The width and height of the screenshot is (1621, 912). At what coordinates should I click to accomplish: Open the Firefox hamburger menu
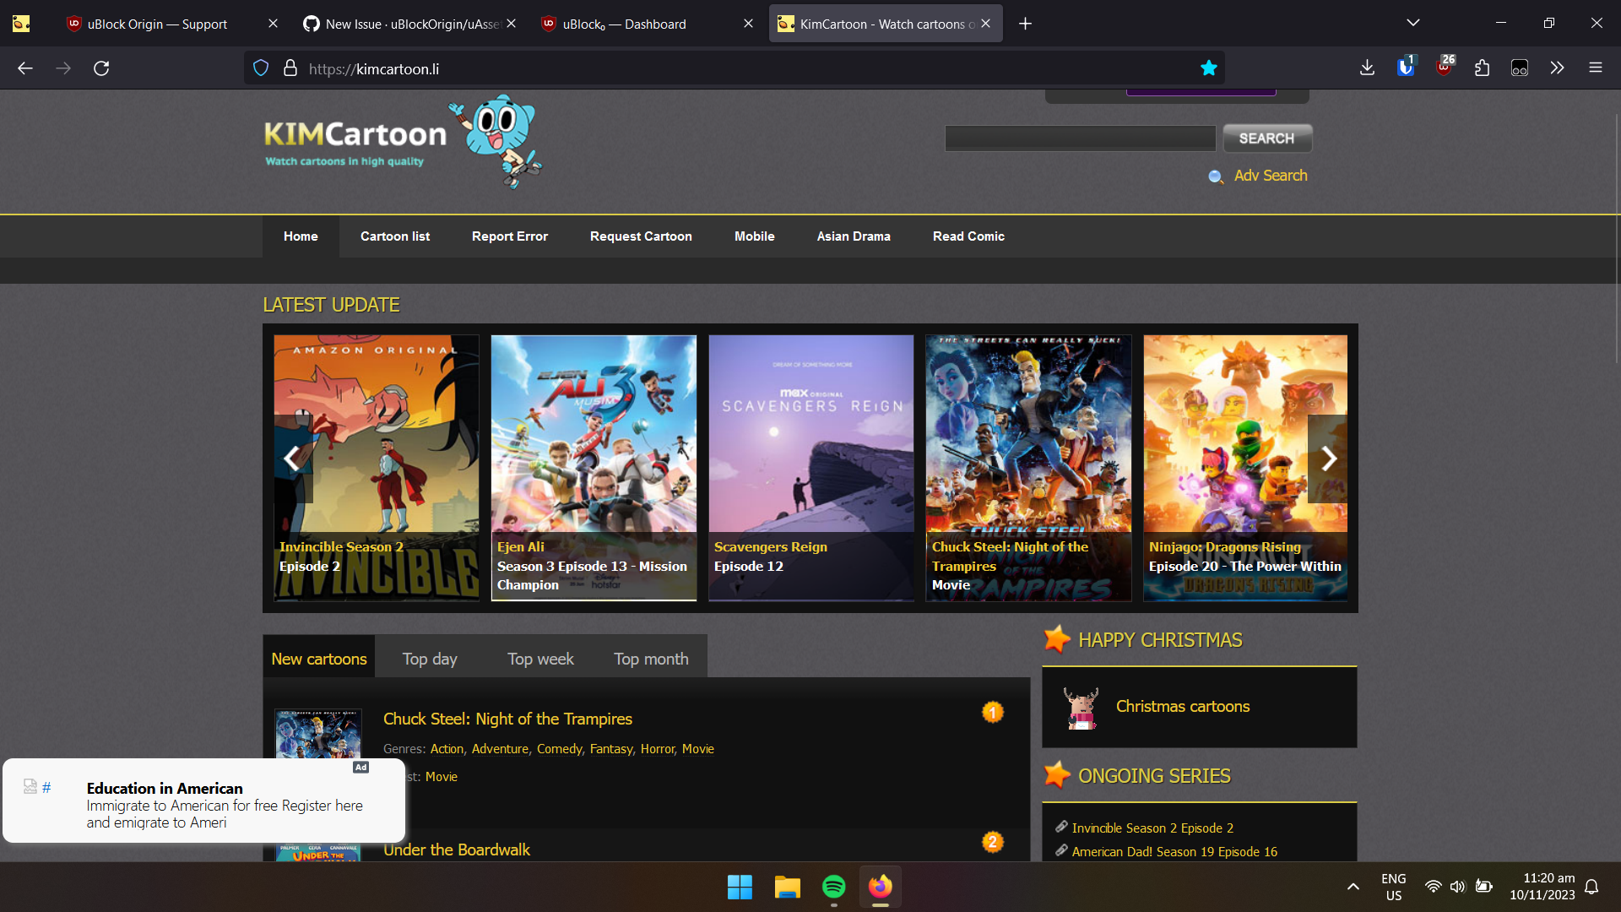[1595, 68]
